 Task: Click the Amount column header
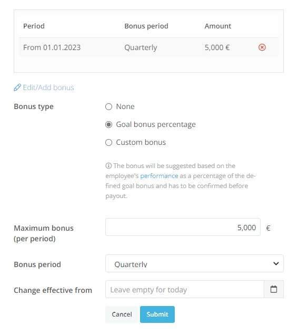click(x=218, y=26)
